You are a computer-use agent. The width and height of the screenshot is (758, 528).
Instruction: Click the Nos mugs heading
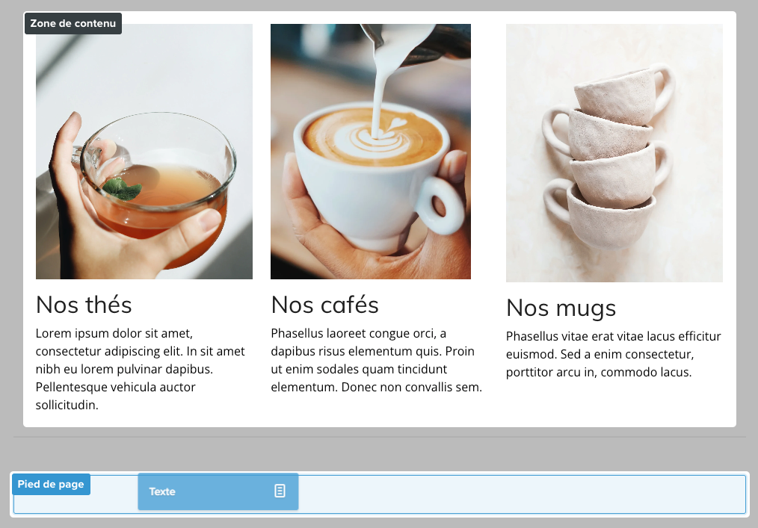(x=561, y=308)
